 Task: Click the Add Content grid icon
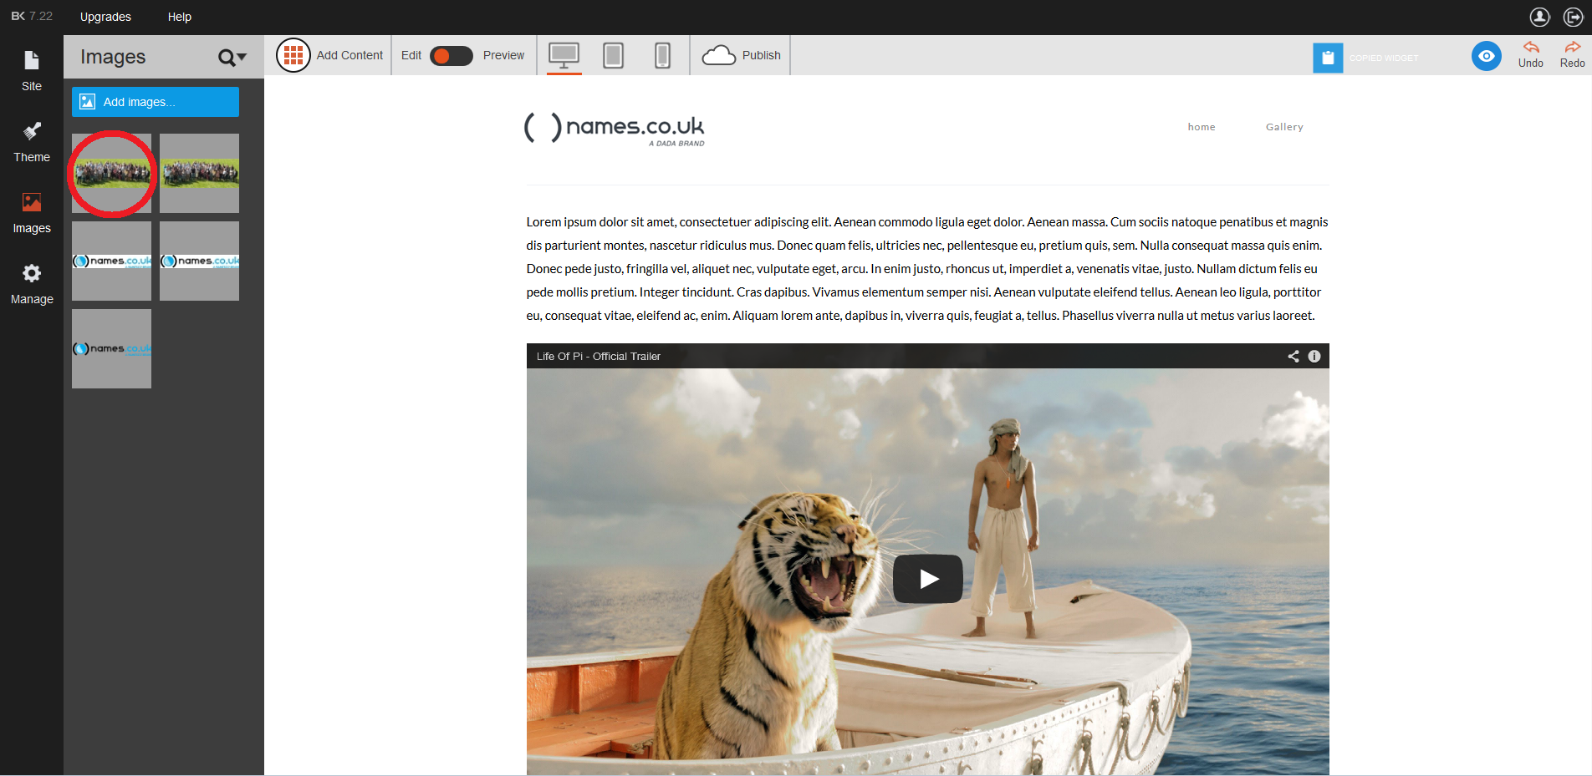(293, 55)
